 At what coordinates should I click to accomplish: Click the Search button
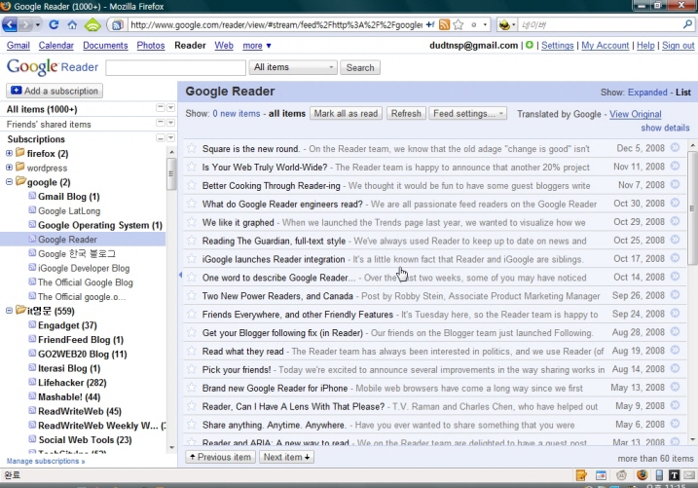[x=360, y=67]
